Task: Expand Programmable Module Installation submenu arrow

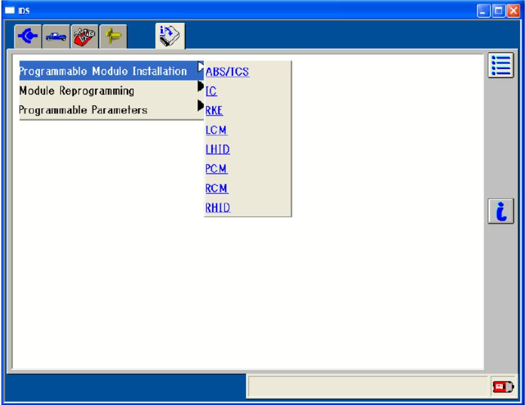Action: point(200,67)
